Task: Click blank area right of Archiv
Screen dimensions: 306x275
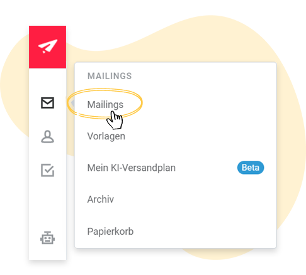Action: (x=193, y=199)
